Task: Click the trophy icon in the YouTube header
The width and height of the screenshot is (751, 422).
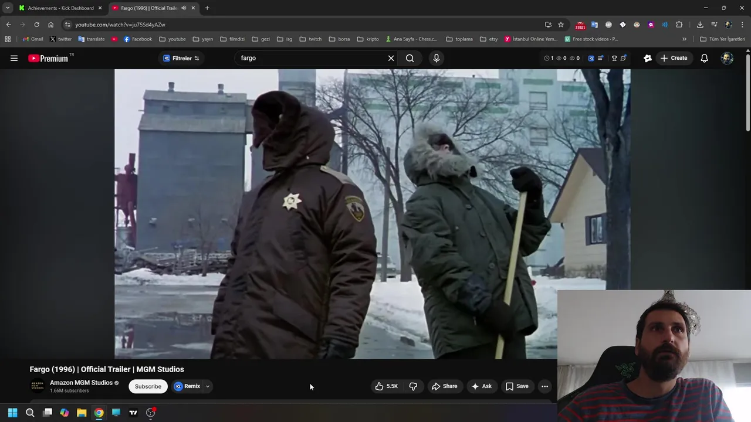Action: coord(614,58)
